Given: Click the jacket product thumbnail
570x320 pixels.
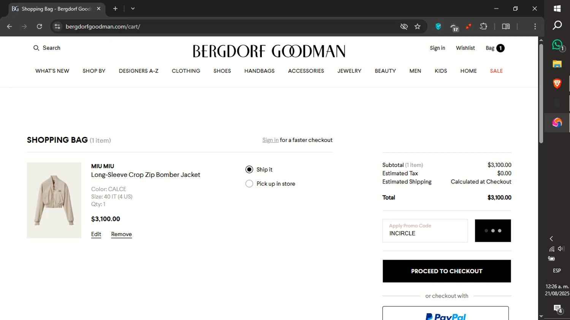Looking at the screenshot, I should (x=54, y=200).
